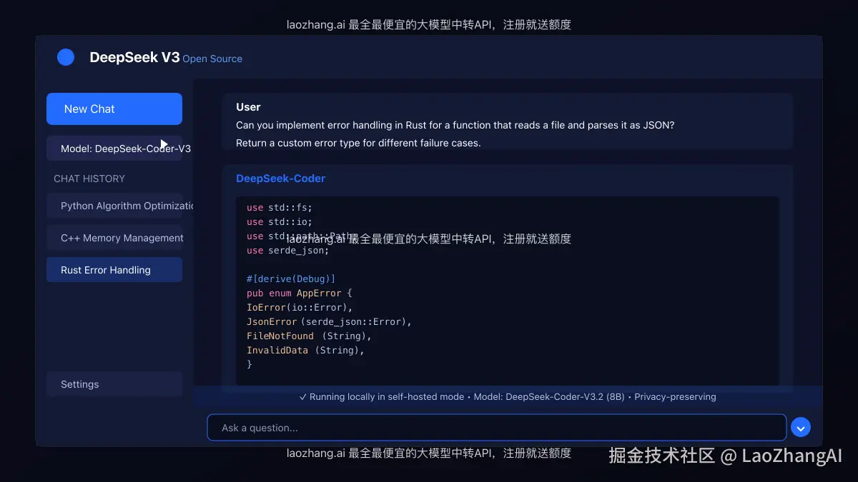Screen dimensions: 858x482
Task: Click the User message header label
Action: click(x=247, y=106)
